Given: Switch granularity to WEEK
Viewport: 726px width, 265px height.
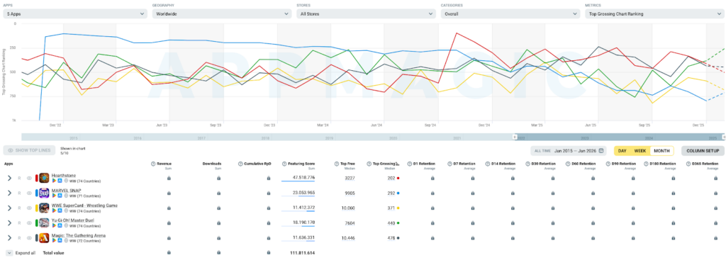Looking at the screenshot, I should tap(640, 151).
